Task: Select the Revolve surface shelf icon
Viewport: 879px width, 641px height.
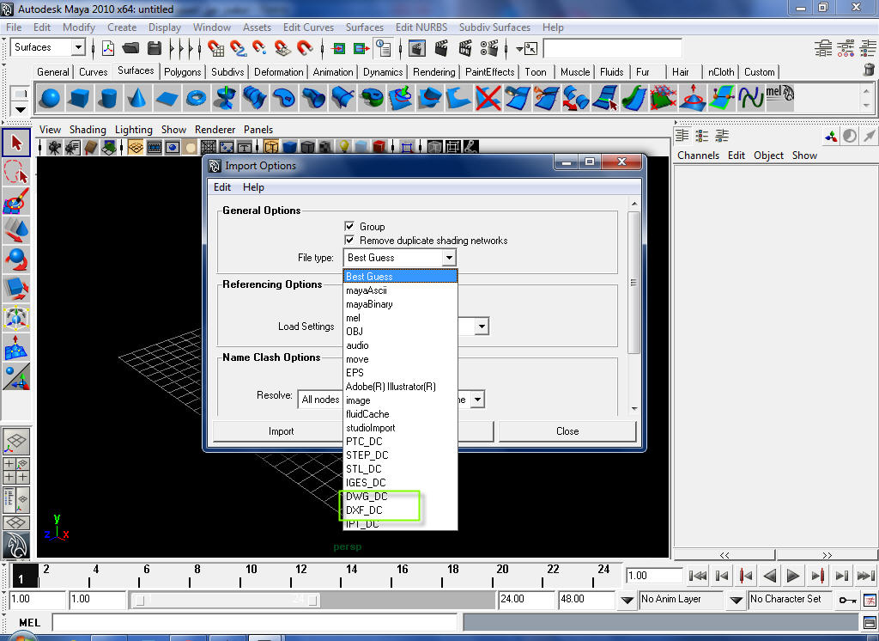Action: [x=226, y=98]
